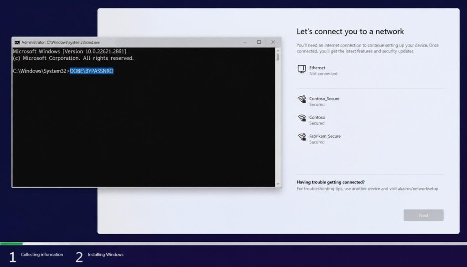Click the highlighted OOBE\BYPASSNRO command text
Screen dimensions: 467x267
[x=91, y=71]
